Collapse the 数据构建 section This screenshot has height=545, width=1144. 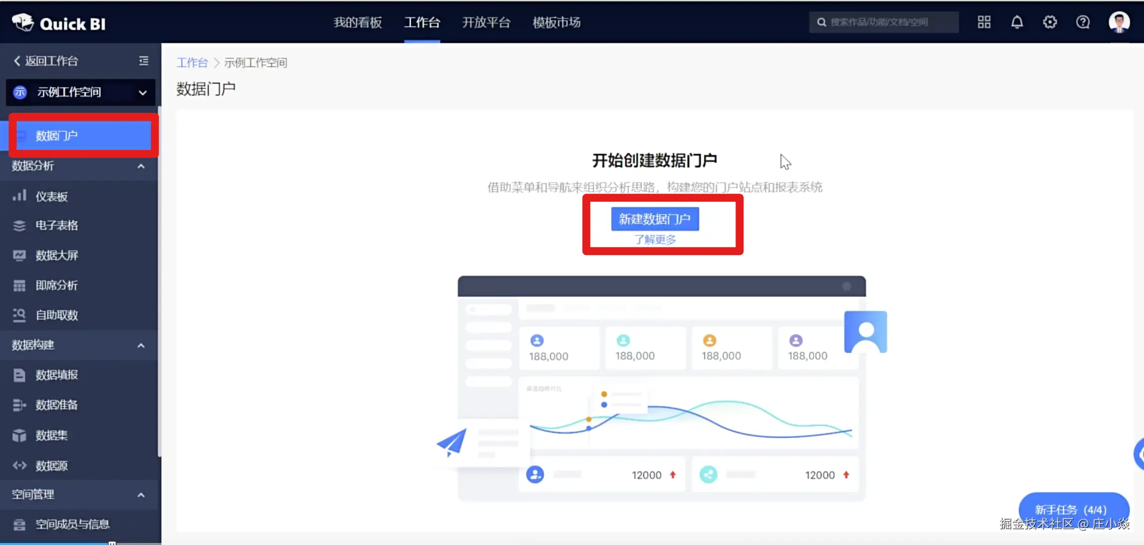tap(141, 345)
